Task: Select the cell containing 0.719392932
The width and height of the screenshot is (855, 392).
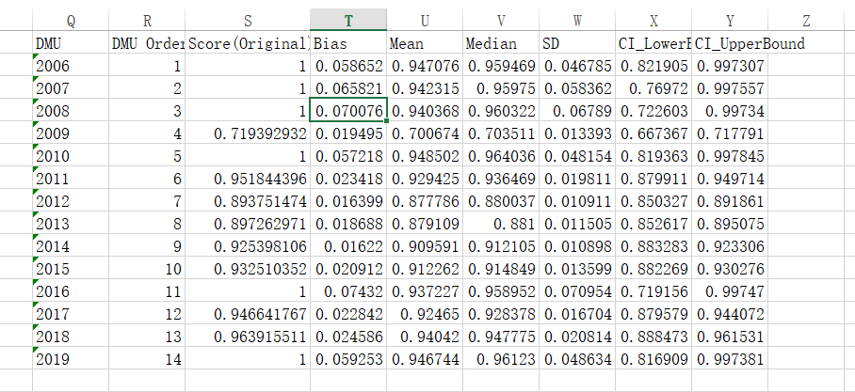Action: (248, 134)
